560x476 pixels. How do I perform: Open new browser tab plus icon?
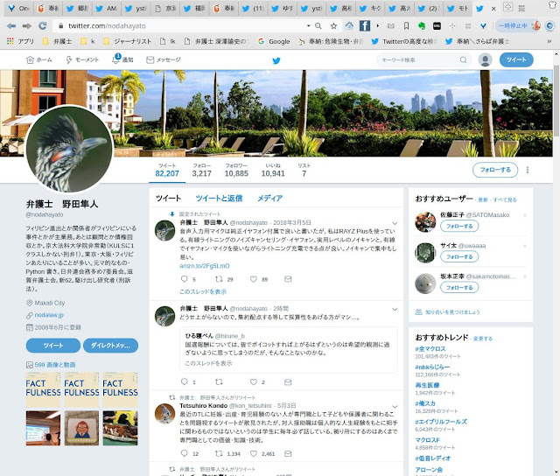[507, 6]
